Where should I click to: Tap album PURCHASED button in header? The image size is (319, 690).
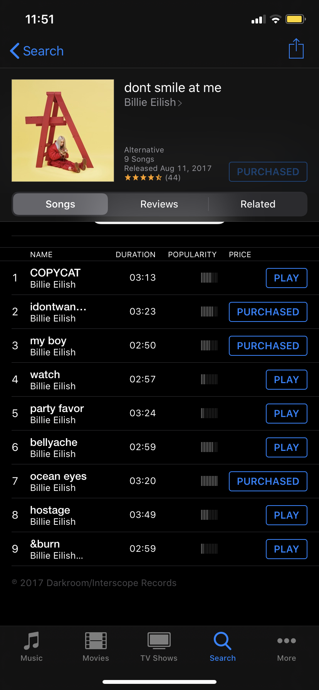click(x=268, y=172)
